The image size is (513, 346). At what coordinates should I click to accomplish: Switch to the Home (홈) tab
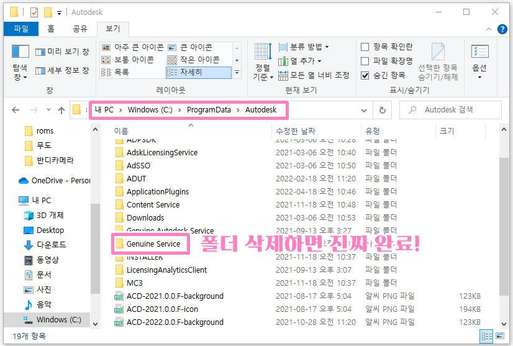coord(51,29)
